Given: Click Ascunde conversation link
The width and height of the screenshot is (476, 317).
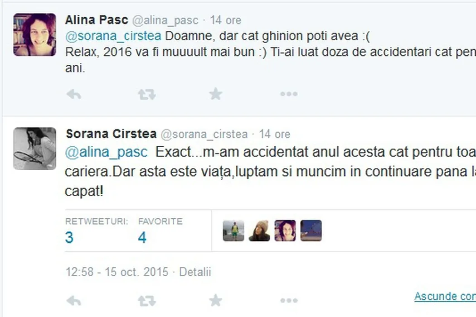Looking at the screenshot, I should (x=445, y=296).
